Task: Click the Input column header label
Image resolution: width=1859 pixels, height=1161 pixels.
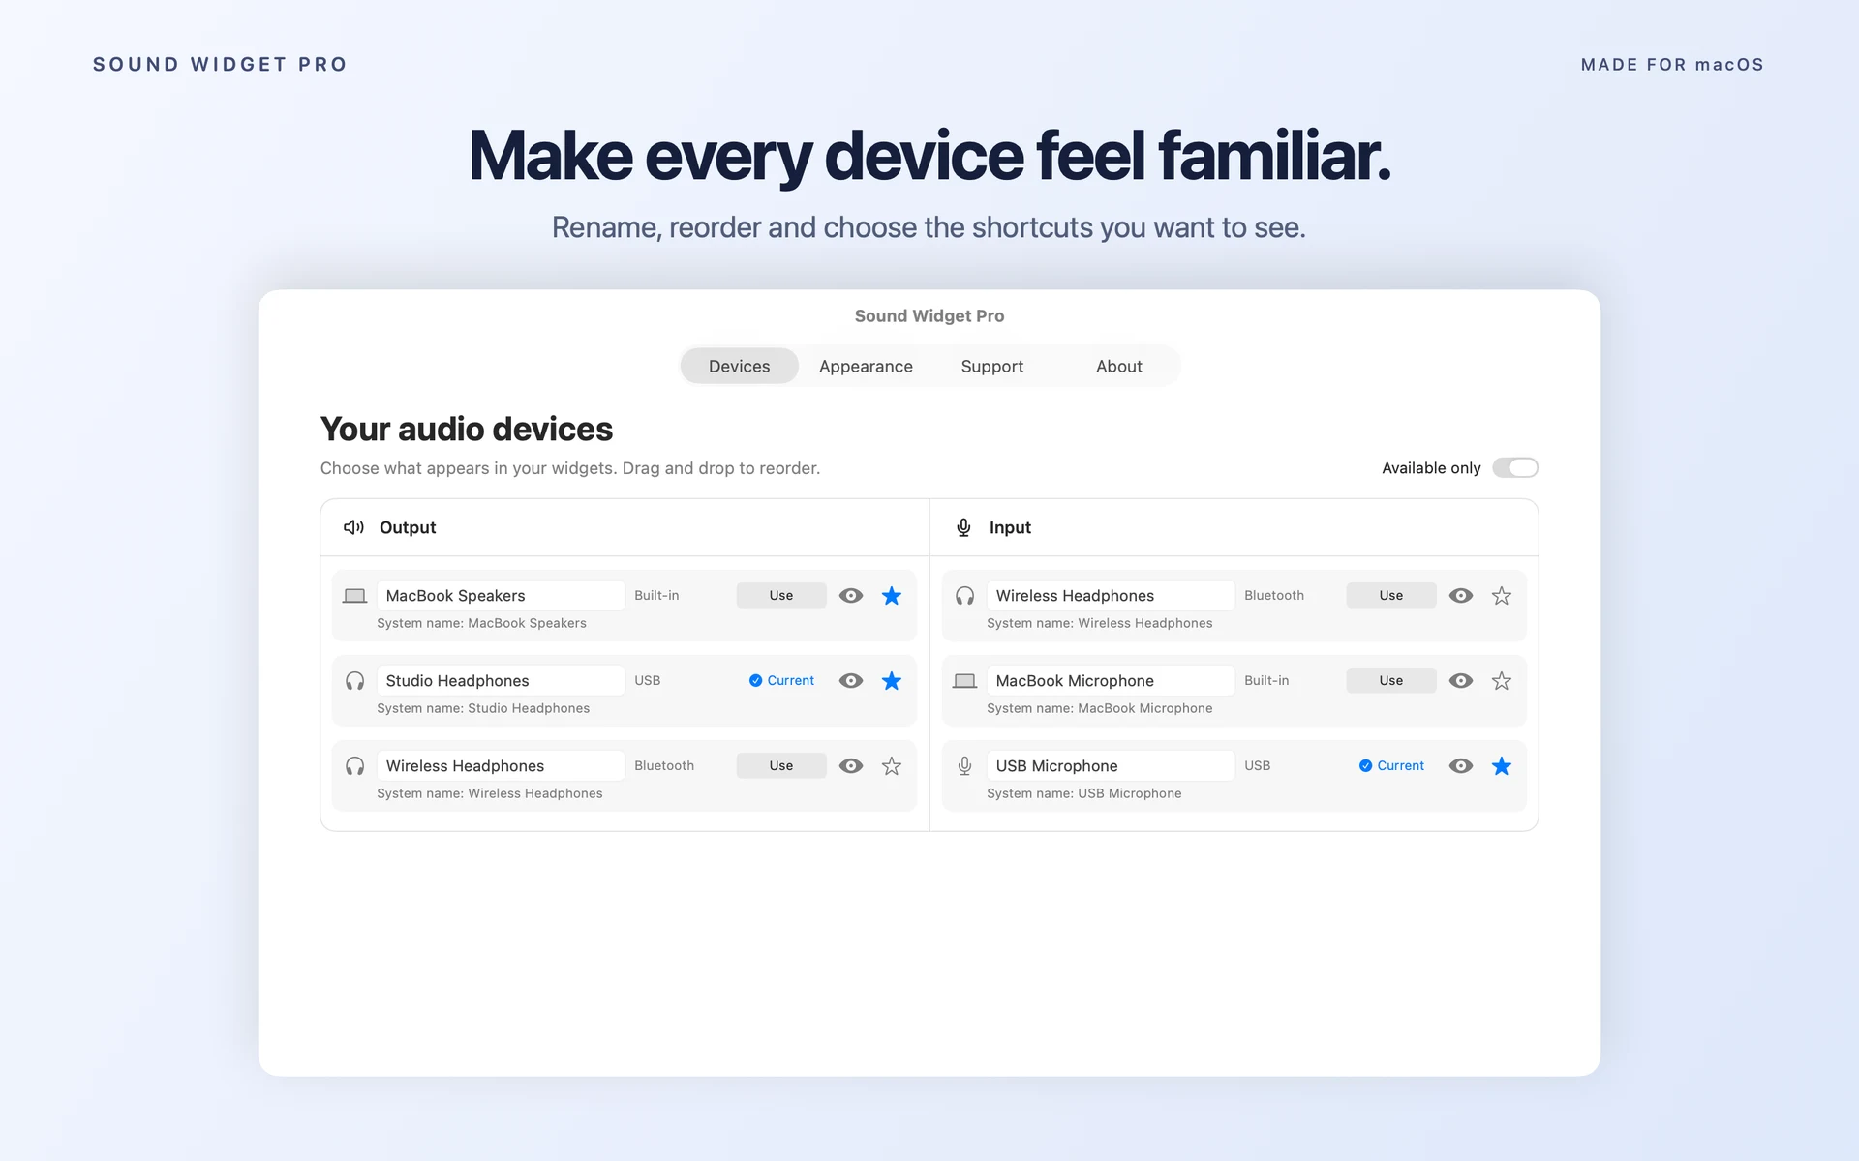Action: tap(1010, 527)
